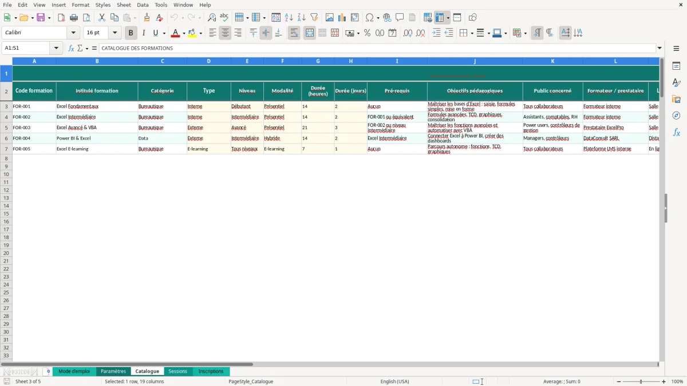Copy the selection
Image resolution: width=687 pixels, height=386 pixels.
114,18
